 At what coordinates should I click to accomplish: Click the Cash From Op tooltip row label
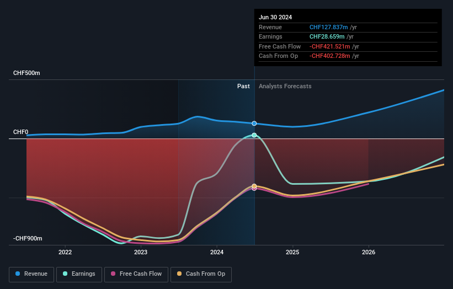coord(278,56)
